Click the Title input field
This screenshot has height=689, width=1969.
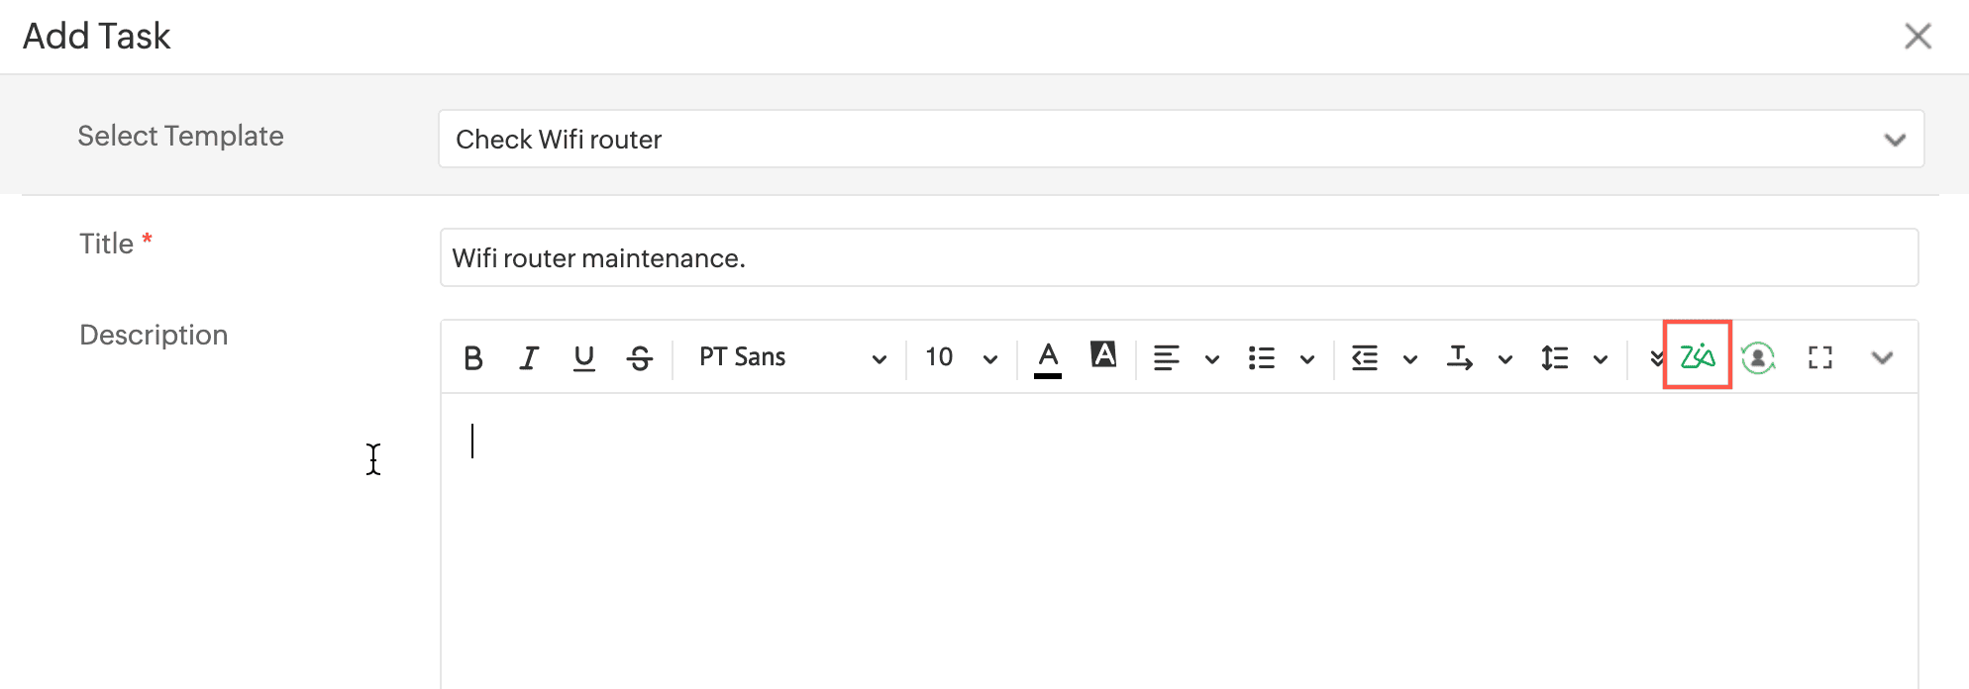pos(1179,258)
